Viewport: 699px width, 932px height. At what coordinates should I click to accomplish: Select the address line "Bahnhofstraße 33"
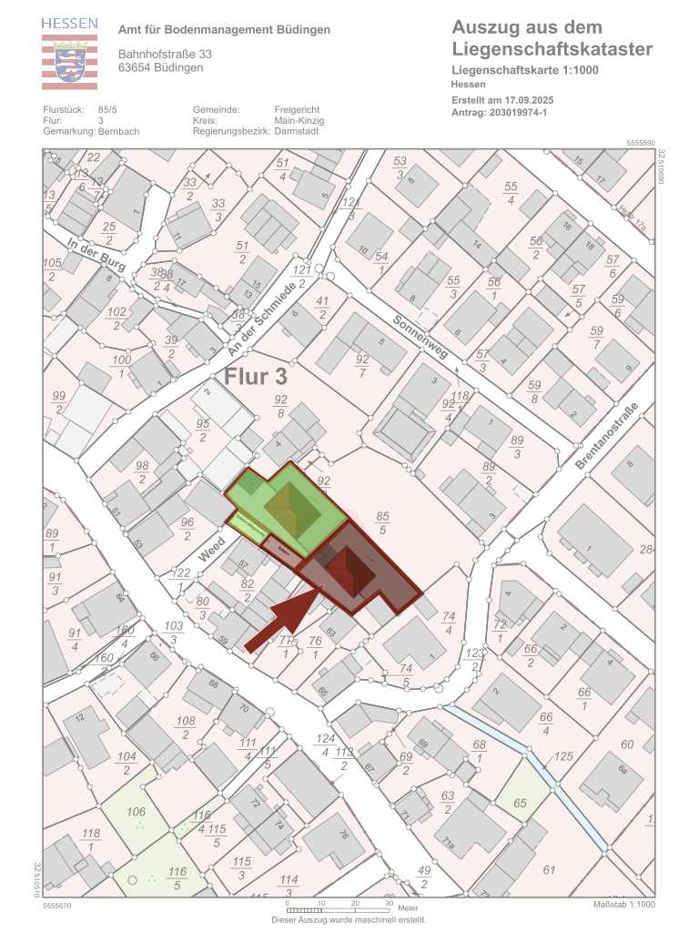point(165,54)
